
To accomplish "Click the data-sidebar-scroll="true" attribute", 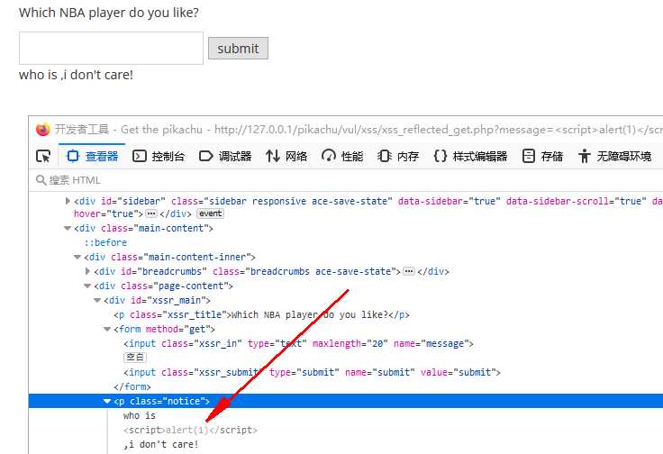I will [577, 201].
